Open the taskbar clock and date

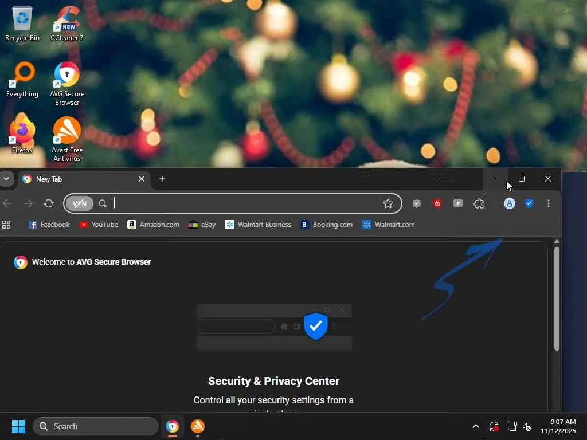pyautogui.click(x=558, y=426)
